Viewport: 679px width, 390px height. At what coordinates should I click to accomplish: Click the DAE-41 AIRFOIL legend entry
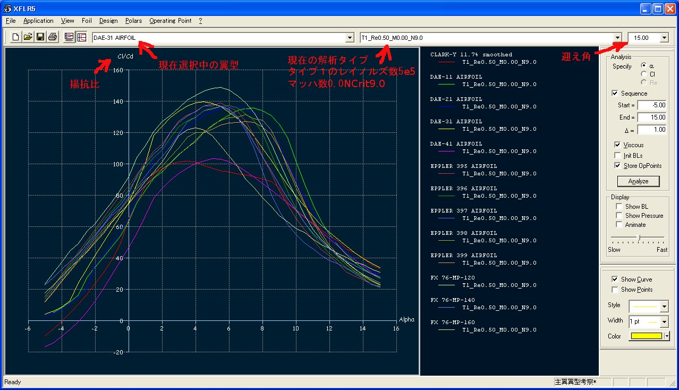click(456, 143)
